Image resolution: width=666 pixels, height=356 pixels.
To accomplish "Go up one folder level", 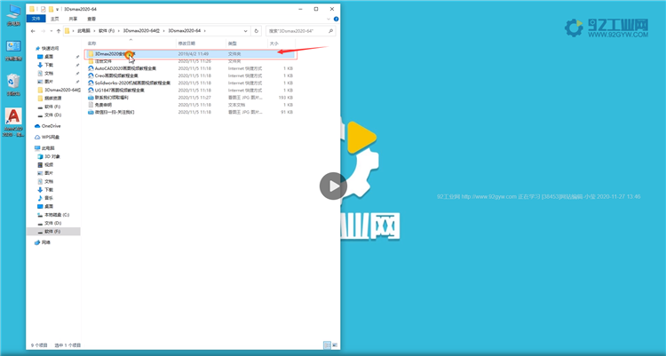I will (x=59, y=31).
